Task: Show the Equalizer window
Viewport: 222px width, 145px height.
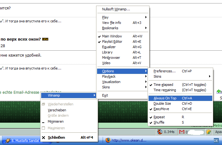Action: [122, 47]
